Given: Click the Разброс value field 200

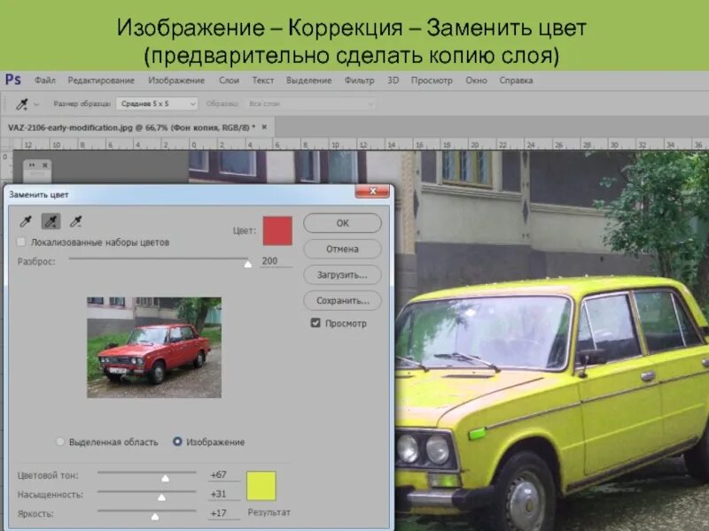Looking at the screenshot, I should [x=276, y=261].
